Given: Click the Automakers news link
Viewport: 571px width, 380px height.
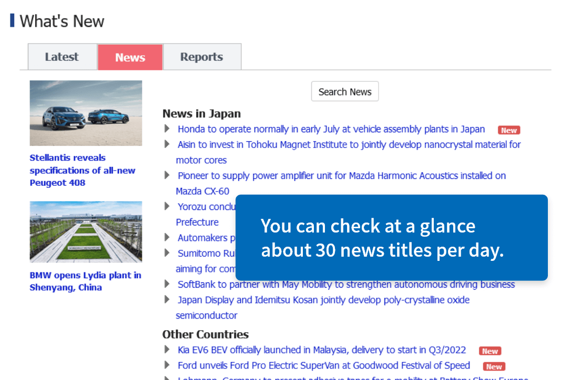Looking at the screenshot, I should [207, 237].
